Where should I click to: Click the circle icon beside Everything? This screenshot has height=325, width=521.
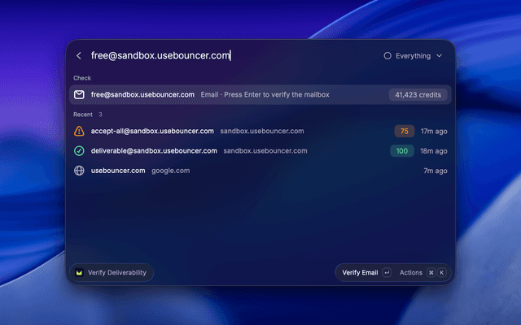tap(387, 56)
